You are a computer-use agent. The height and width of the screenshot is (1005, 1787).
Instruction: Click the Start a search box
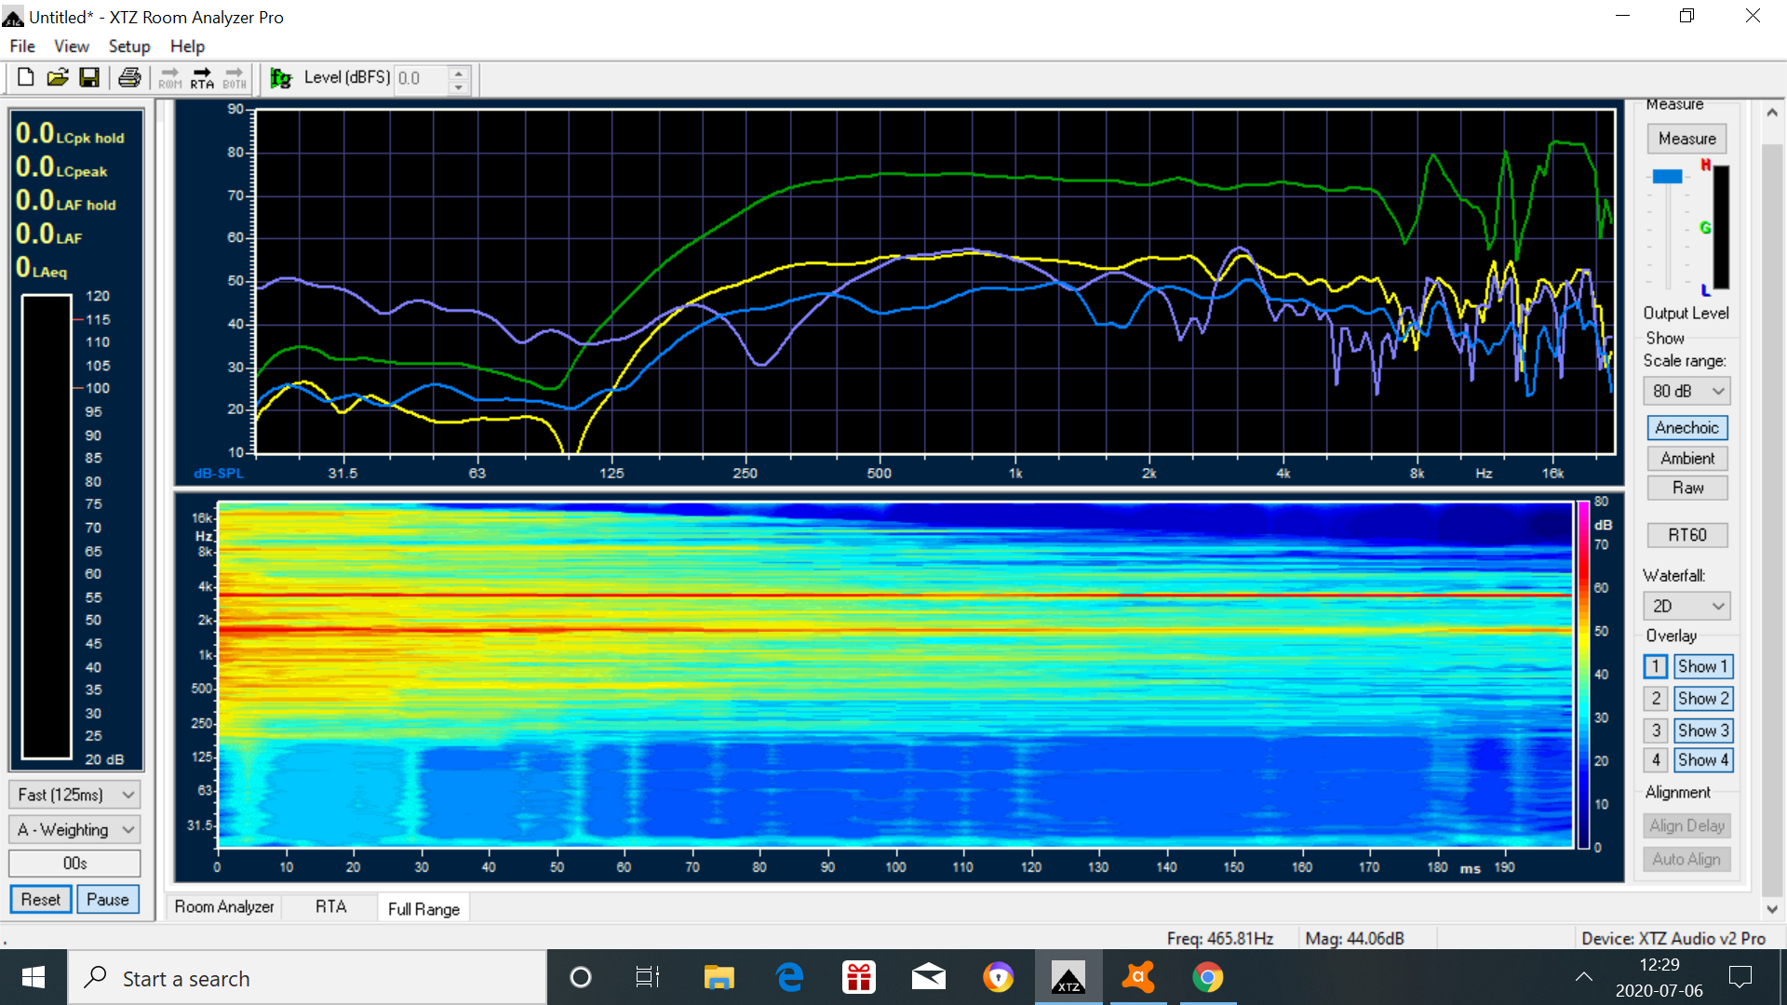[x=307, y=978]
